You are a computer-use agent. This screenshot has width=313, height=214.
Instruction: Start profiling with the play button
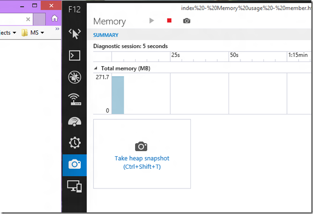(x=152, y=21)
